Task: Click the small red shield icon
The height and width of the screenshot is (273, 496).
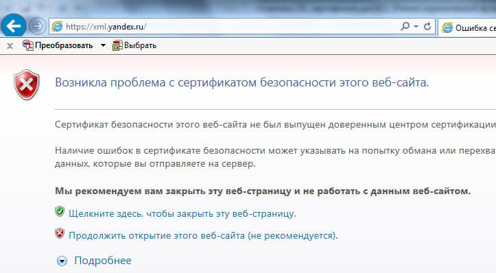Action: tap(60, 233)
